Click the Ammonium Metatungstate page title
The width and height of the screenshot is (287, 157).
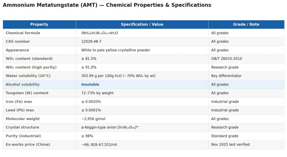click(107, 5)
